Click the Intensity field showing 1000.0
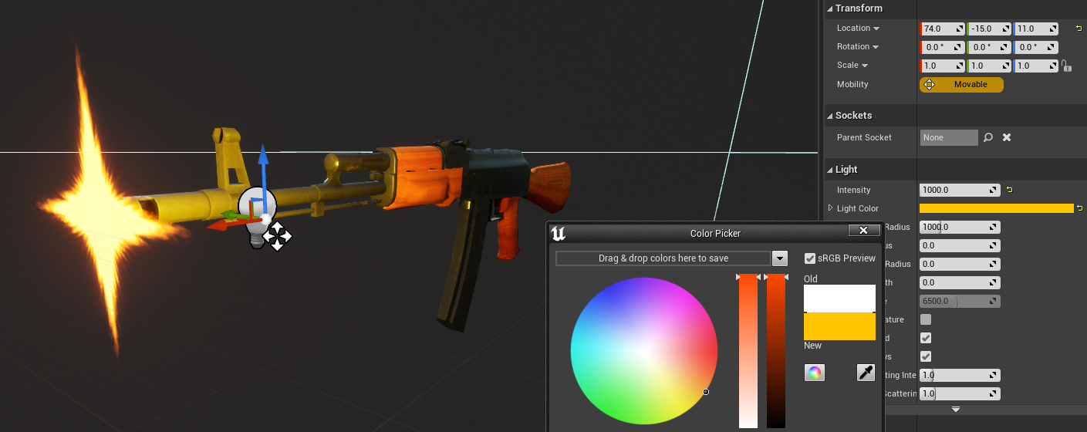 [x=960, y=190]
